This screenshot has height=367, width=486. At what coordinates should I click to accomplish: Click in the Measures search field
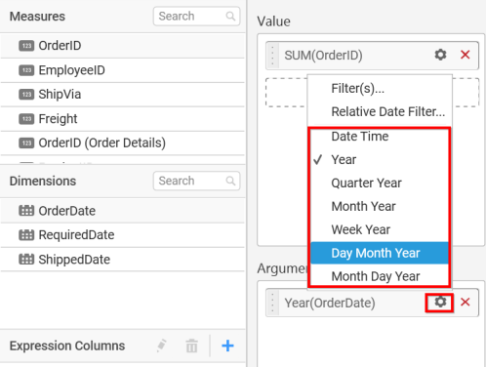click(196, 16)
